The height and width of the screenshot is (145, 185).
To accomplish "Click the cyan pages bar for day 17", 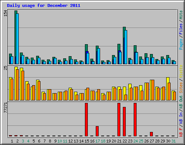I will coord(99,56).
